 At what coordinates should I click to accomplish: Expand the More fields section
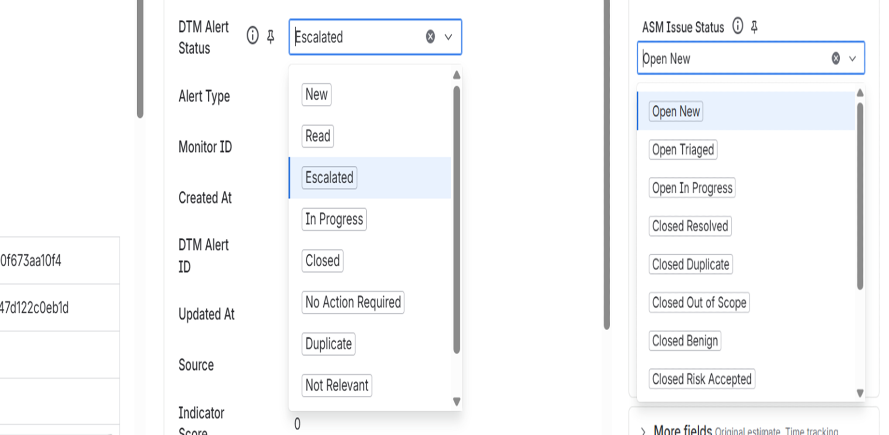(x=643, y=429)
